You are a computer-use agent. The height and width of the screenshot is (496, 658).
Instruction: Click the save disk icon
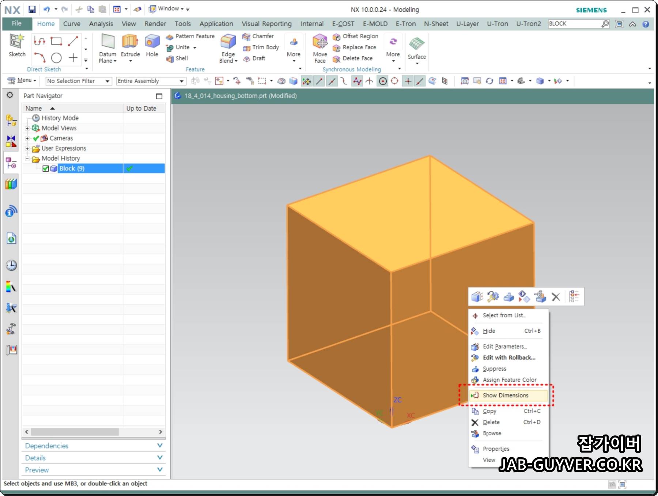coord(32,9)
